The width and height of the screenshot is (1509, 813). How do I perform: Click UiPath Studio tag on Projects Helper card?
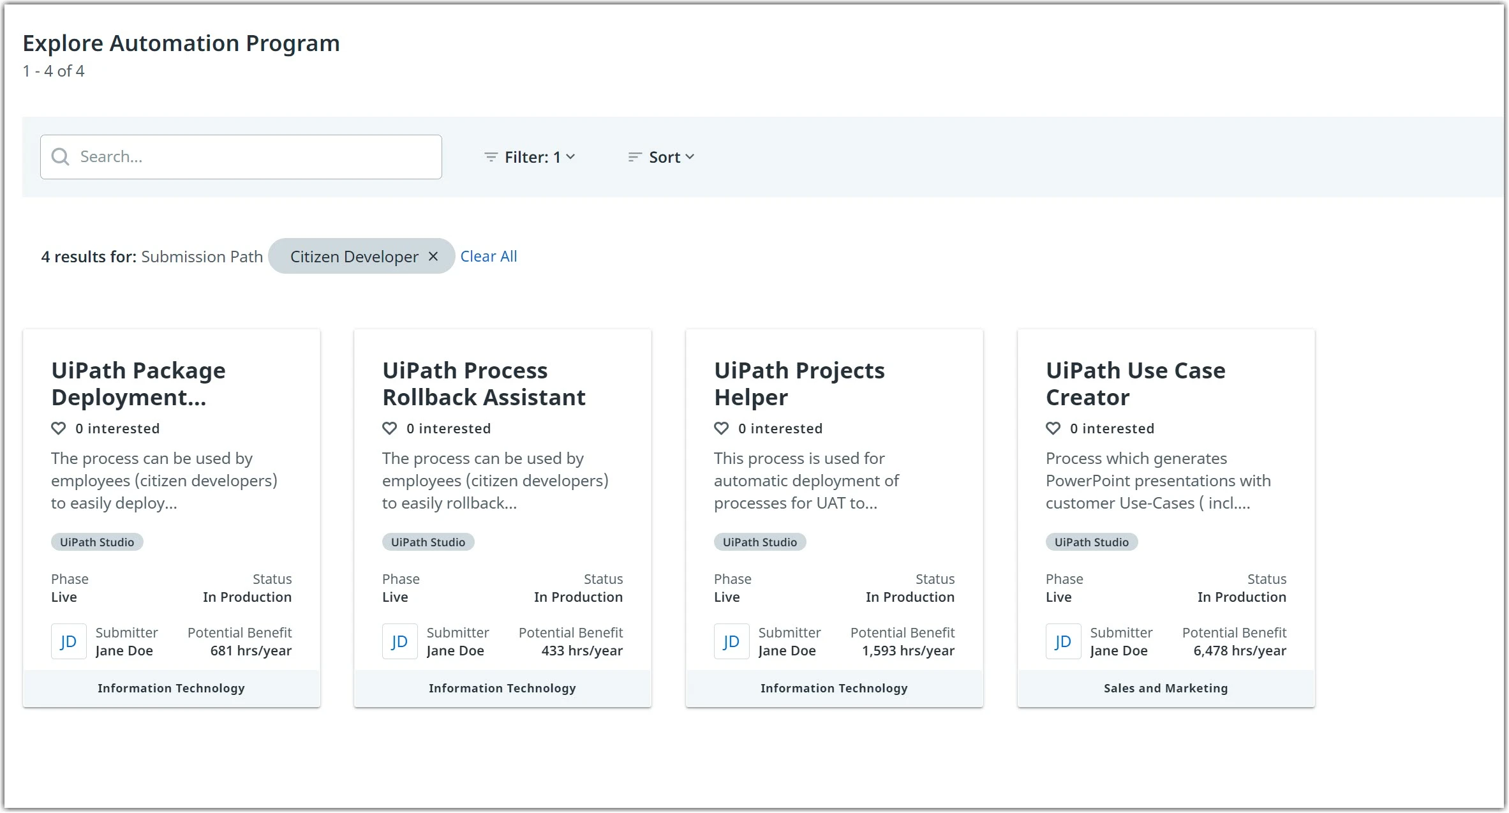click(x=760, y=542)
